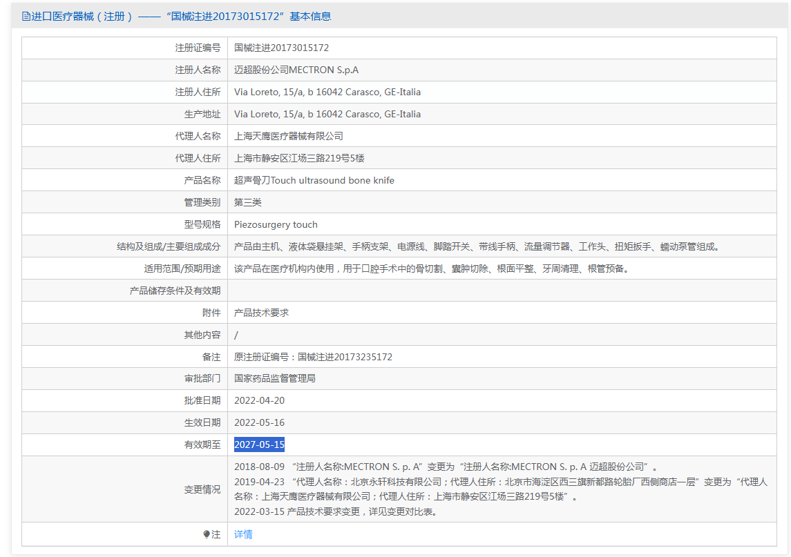This screenshot has height=557, width=791.
Task: Click the approval date 2022-04-20
Action: [x=259, y=400]
